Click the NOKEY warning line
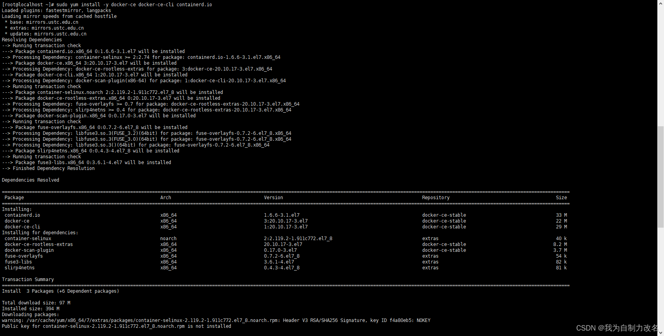The height and width of the screenshot is (336, 664). tap(216, 320)
